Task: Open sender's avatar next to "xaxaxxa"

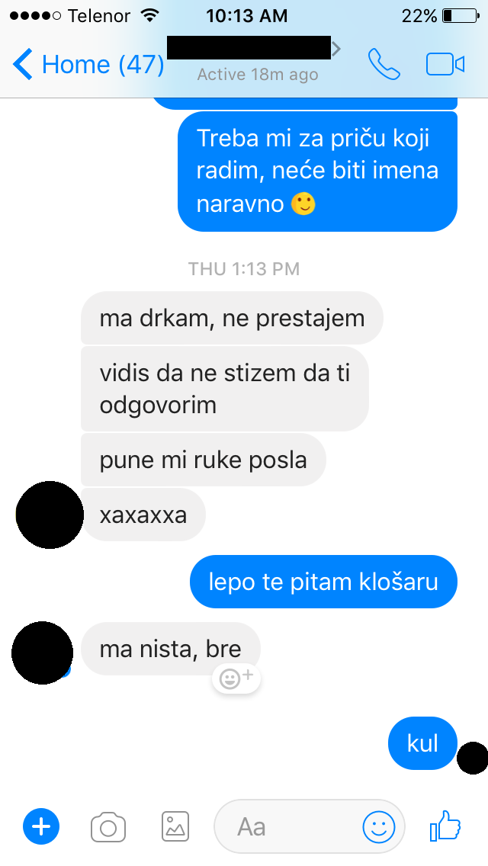Action: tap(50, 515)
